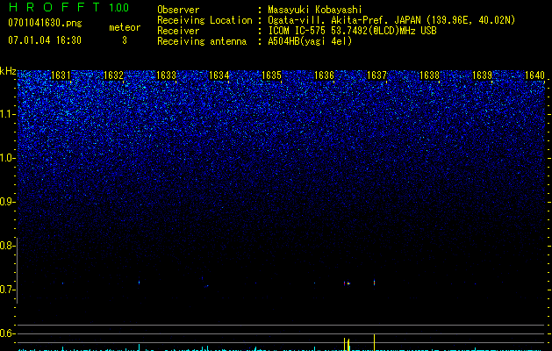Click the Receiving Location label
The image size is (552, 351).
coord(204,20)
